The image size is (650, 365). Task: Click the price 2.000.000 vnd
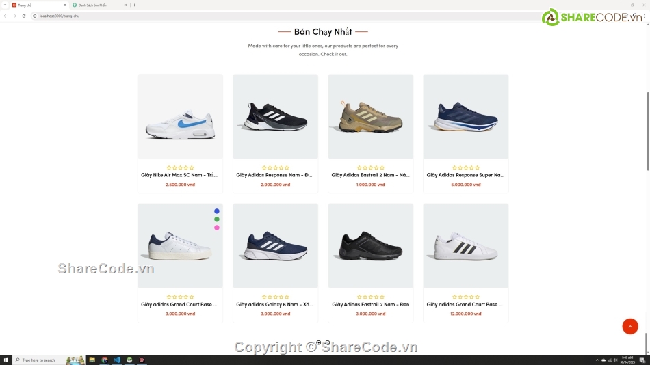(x=275, y=185)
